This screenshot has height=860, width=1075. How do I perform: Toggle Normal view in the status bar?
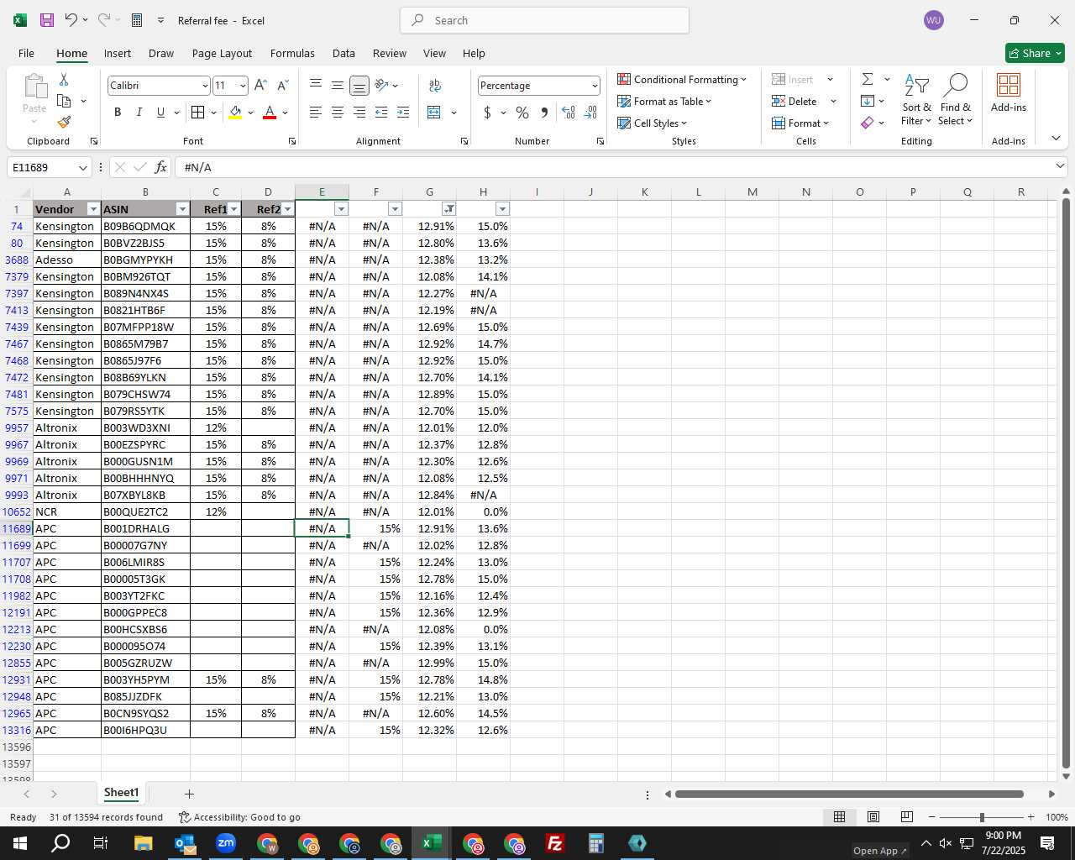point(839,816)
